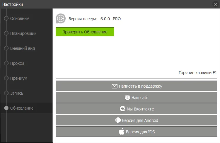Open Версия для Android button

pyautogui.click(x=136, y=120)
